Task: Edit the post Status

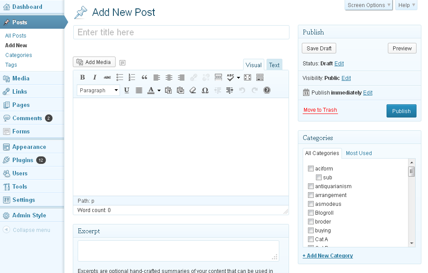Action: pyautogui.click(x=339, y=64)
